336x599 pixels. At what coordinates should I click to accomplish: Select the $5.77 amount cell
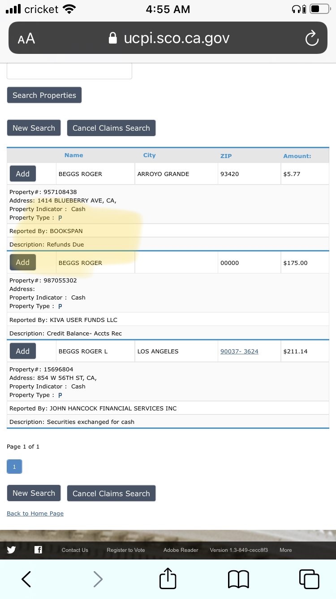click(305, 174)
